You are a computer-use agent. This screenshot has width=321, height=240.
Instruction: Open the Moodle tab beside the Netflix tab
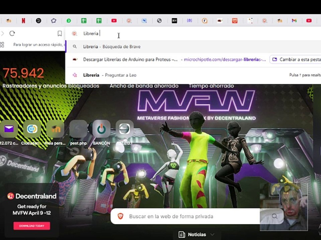pyautogui.click(x=8, y=21)
